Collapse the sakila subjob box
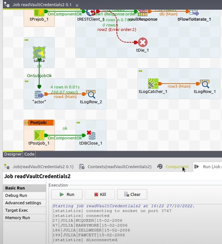Viewport: 222px width, 244px height. click(x=27, y=40)
